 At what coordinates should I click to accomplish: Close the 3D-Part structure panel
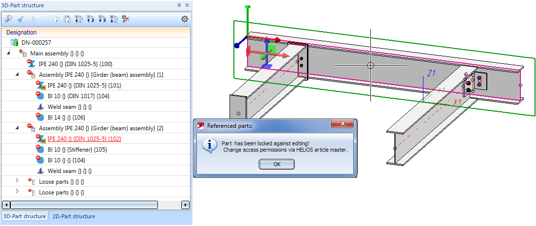point(187,5)
